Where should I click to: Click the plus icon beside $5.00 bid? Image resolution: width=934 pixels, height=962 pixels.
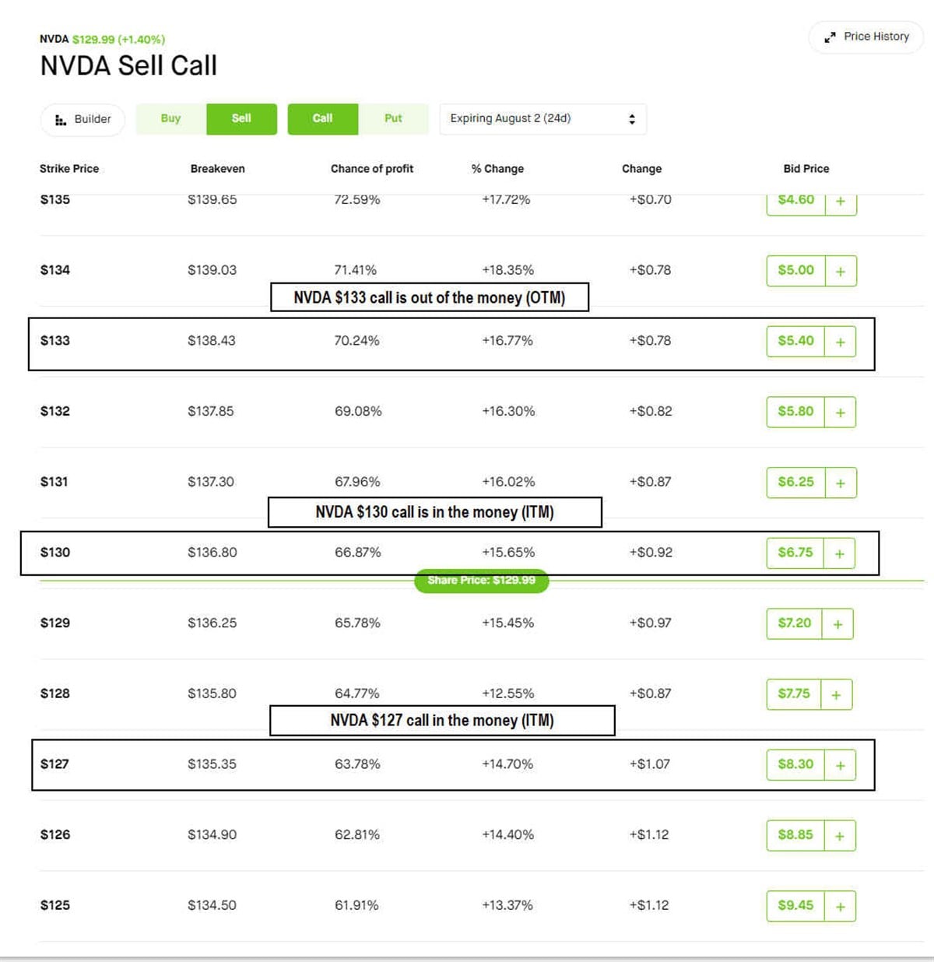click(841, 272)
